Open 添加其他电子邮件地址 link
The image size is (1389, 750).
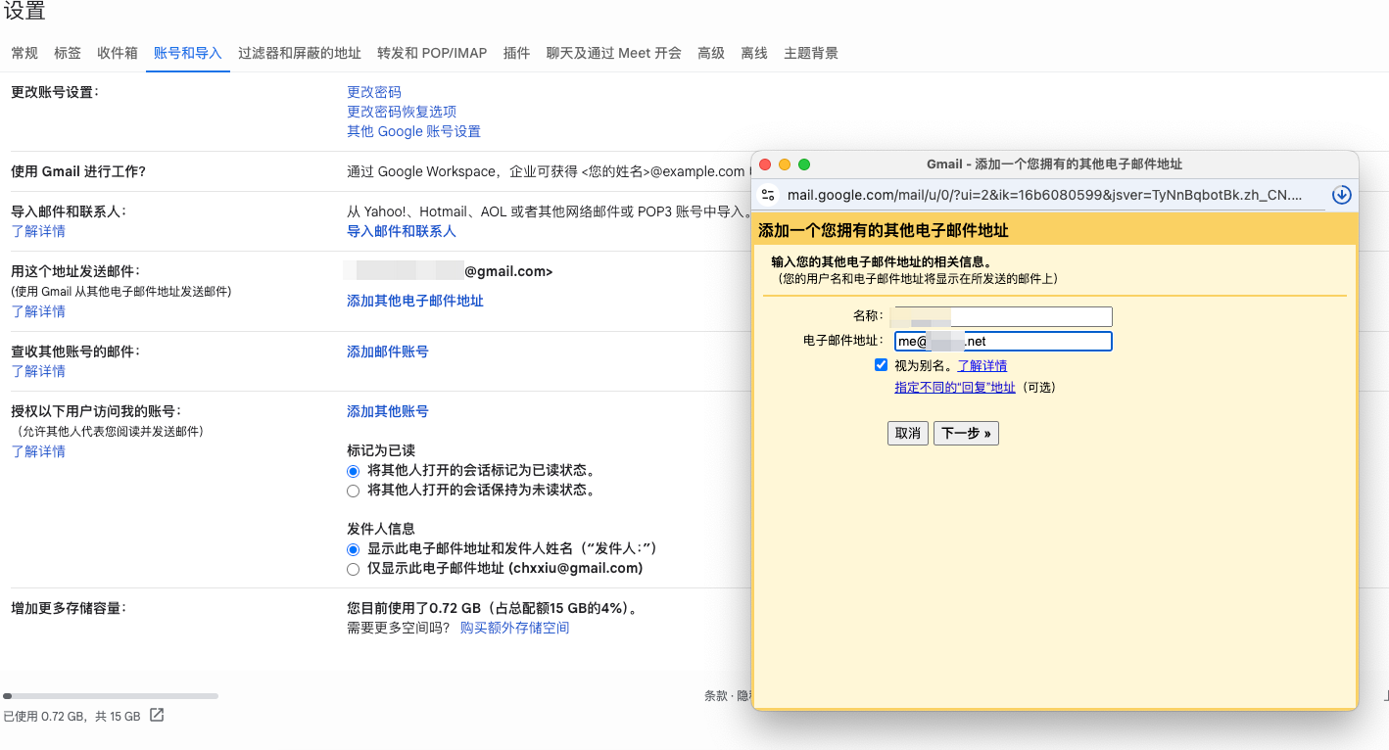pos(415,301)
